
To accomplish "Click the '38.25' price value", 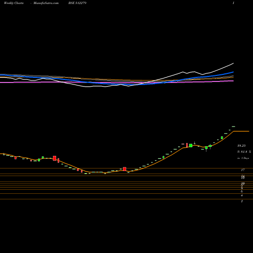I will click(241, 146).
